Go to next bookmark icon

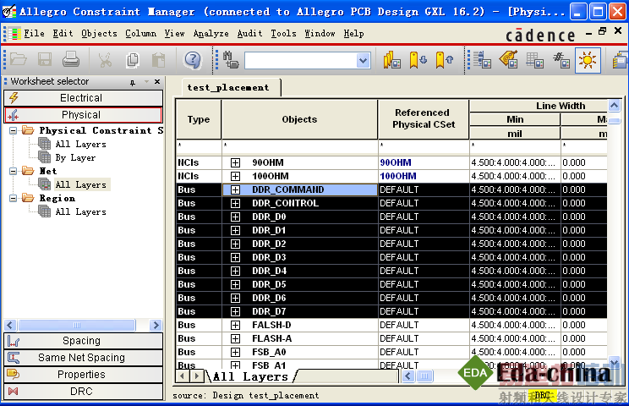click(418, 60)
